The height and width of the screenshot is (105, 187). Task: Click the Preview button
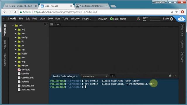(102, 19)
